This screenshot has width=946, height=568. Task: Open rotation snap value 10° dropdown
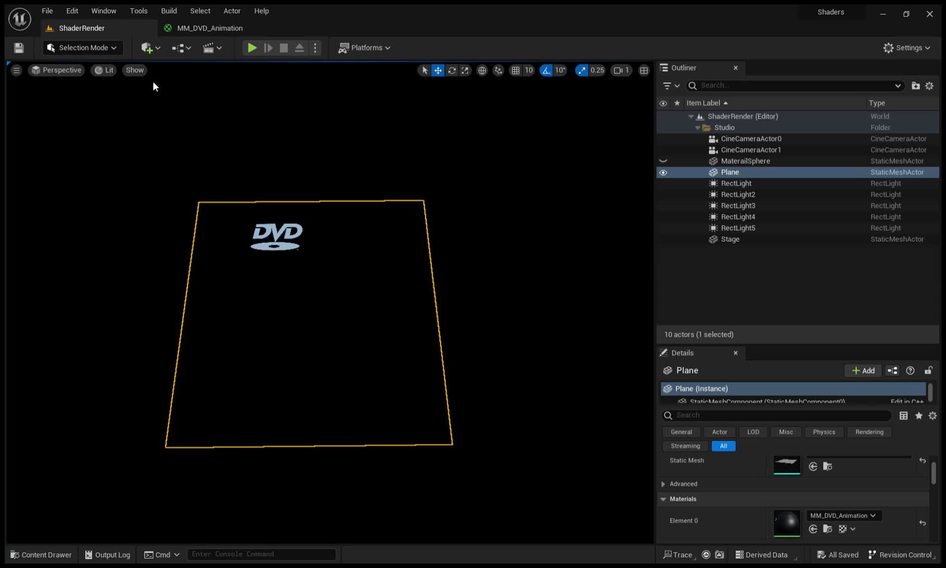[x=560, y=70]
